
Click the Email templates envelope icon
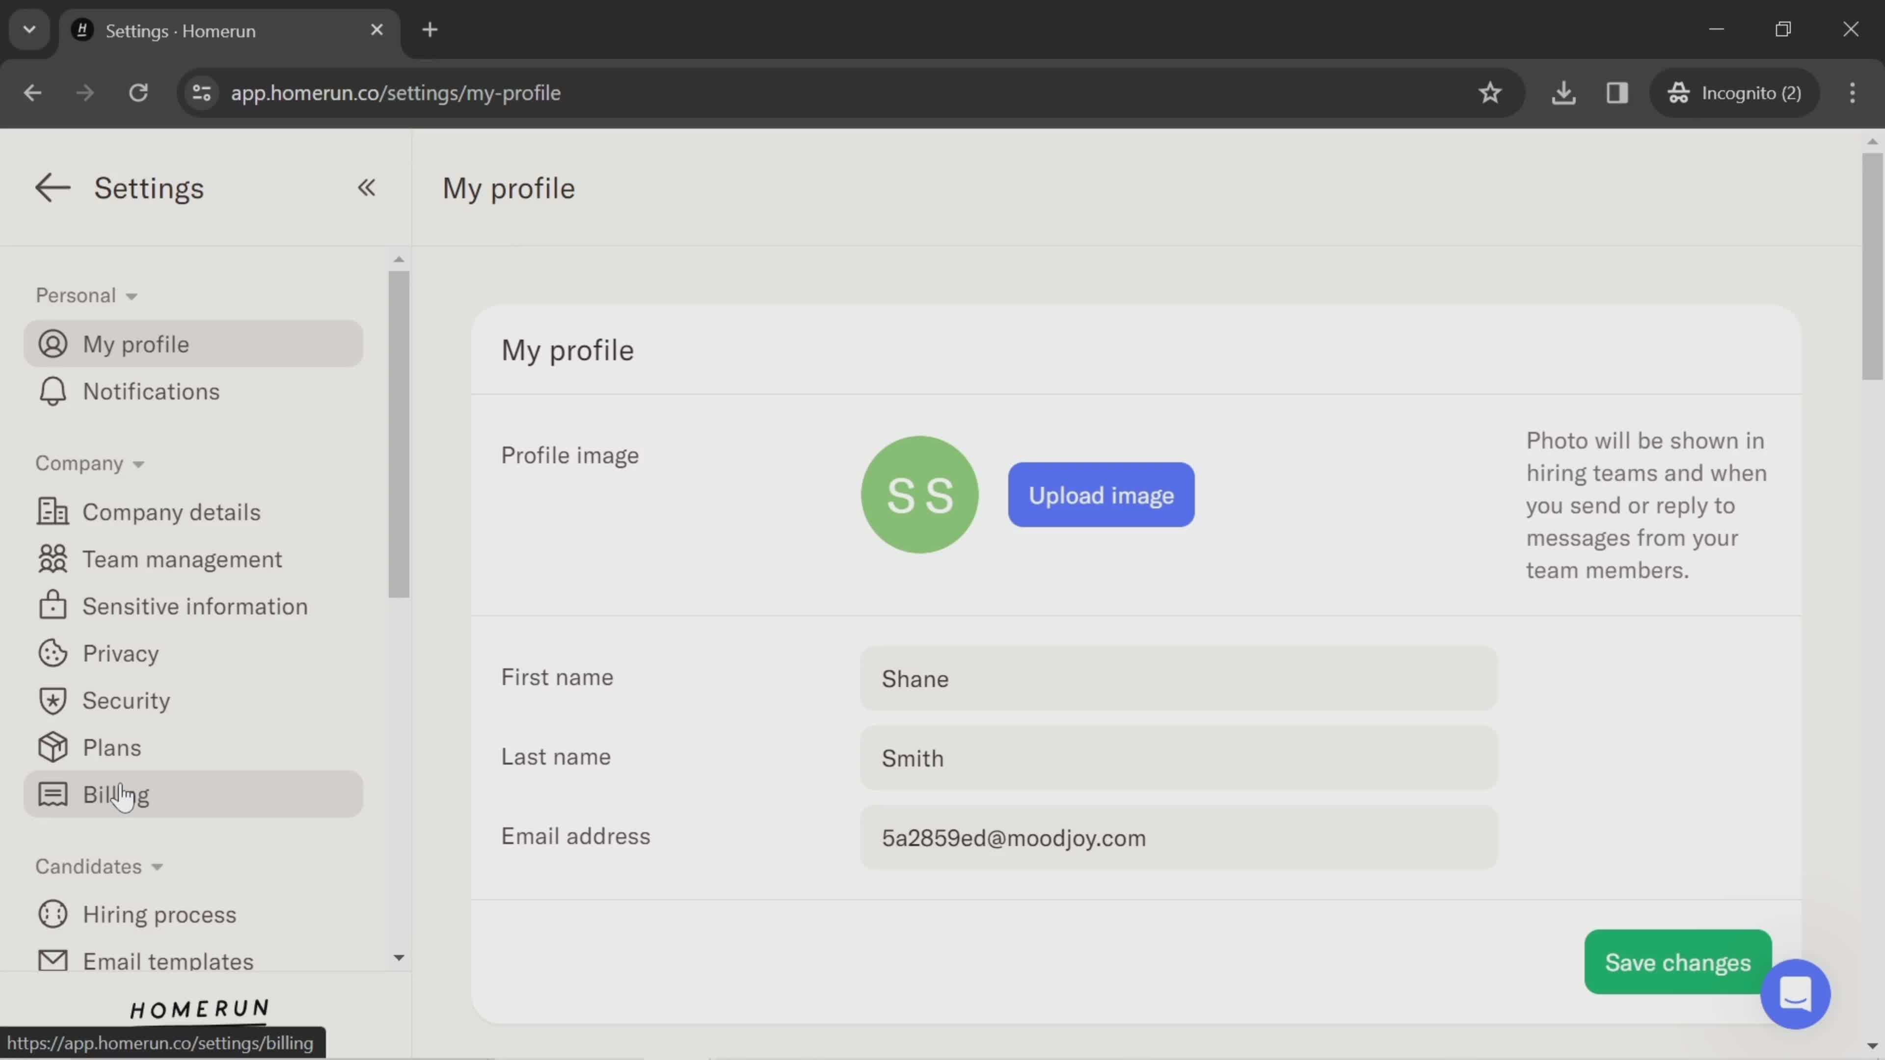click(x=53, y=960)
